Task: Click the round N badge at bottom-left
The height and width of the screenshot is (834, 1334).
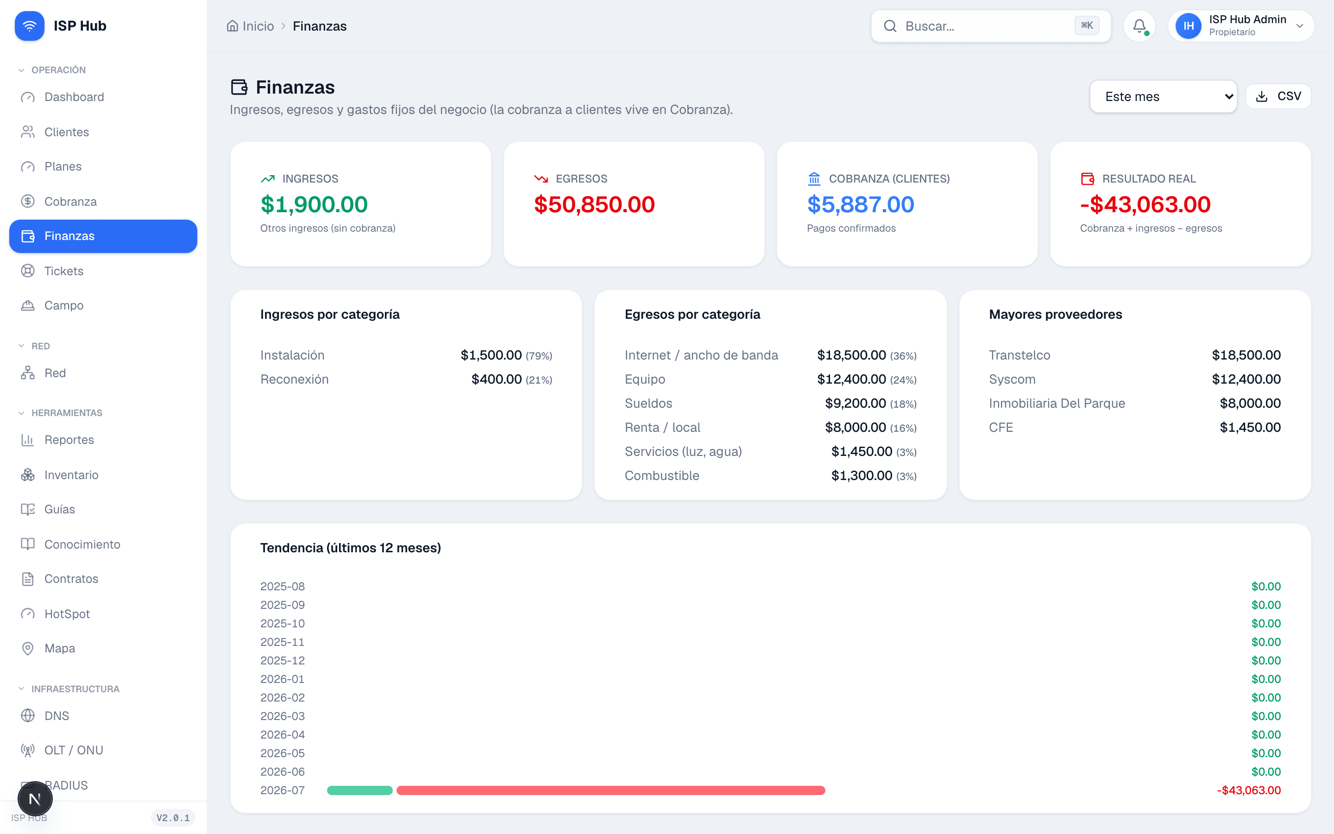Action: [35, 799]
